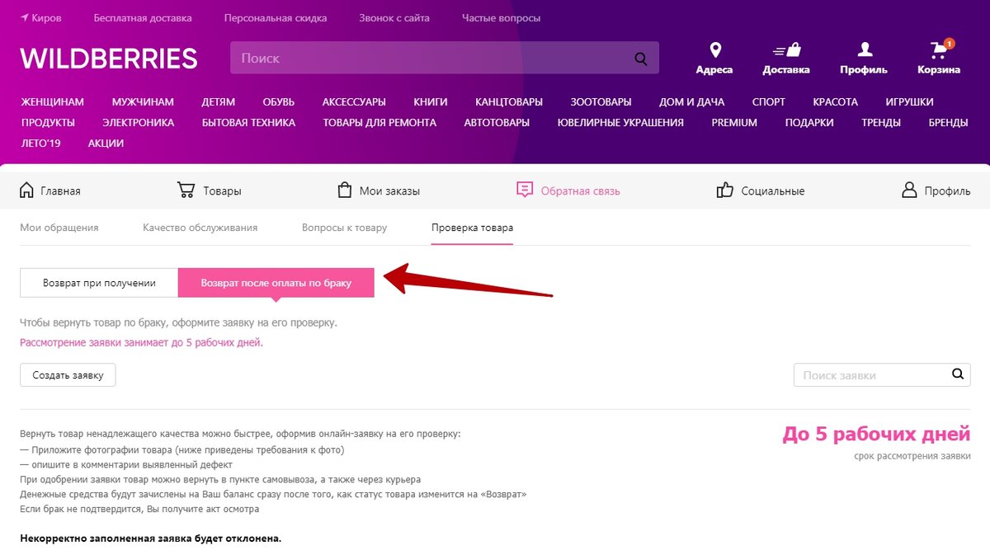Open the ДОМ И ДАЧА category menu
Image resolution: width=990 pixels, height=555 pixels.
pyautogui.click(x=691, y=102)
